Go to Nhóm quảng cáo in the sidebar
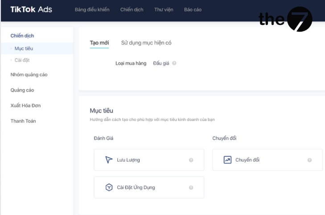The height and width of the screenshot is (215, 325). pyautogui.click(x=29, y=74)
